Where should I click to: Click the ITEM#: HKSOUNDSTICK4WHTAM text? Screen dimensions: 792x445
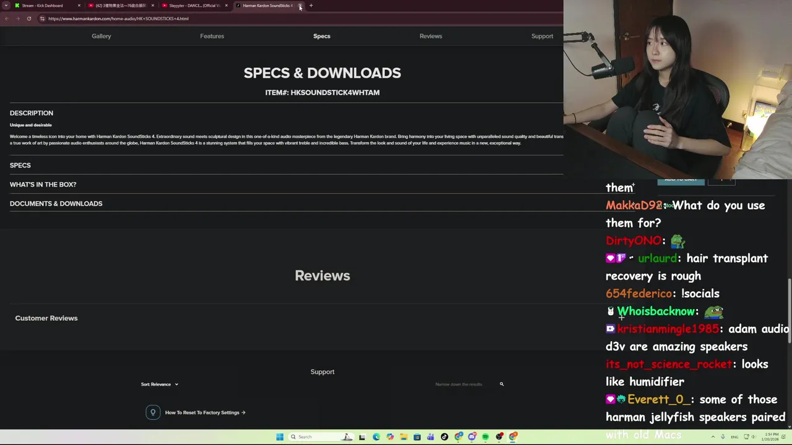click(322, 93)
